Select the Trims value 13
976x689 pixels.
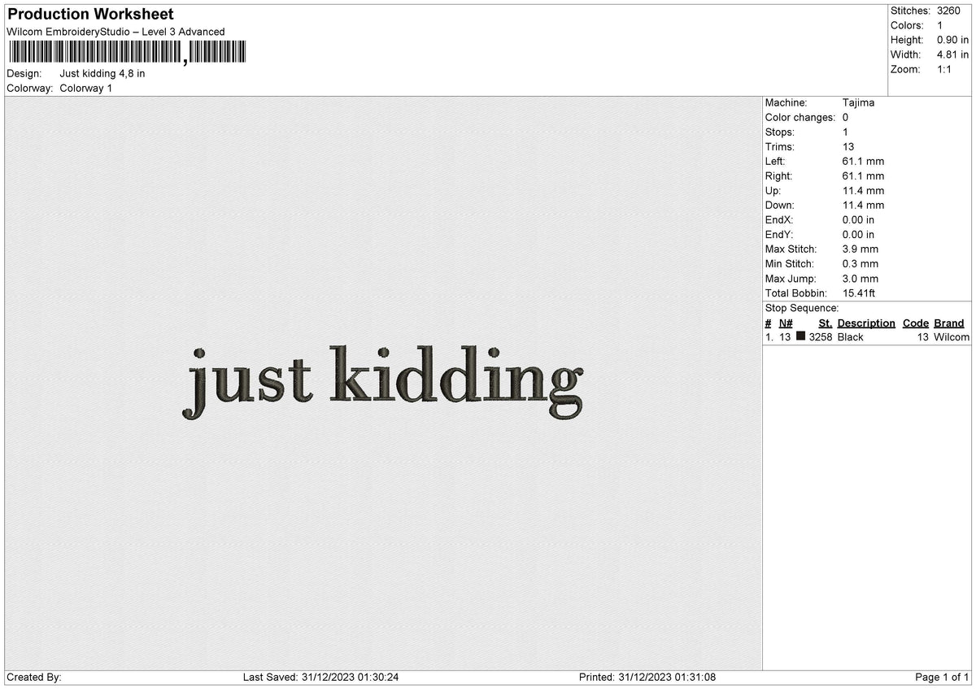[848, 146]
